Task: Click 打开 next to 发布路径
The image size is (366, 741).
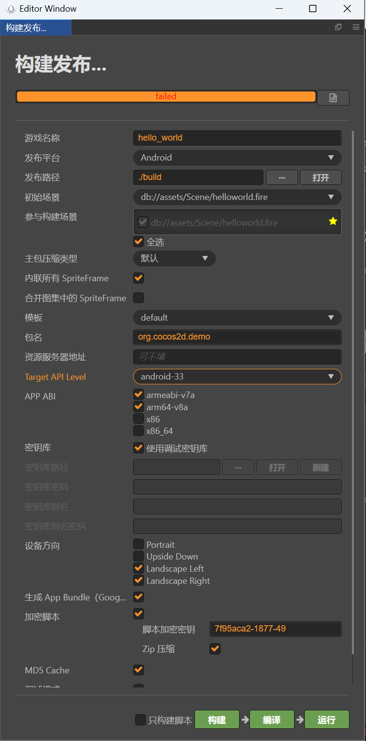Action: click(321, 178)
